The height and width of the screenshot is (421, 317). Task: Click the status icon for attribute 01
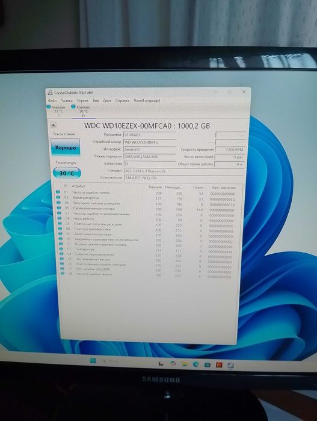pyautogui.click(x=58, y=192)
